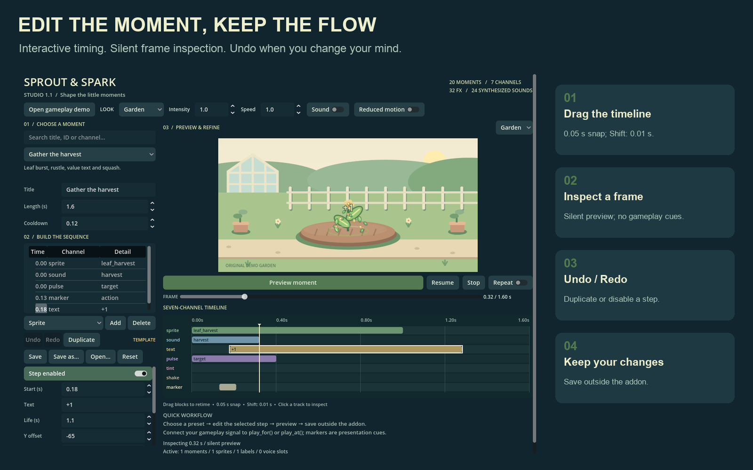Select the leaf_harvest block on sprite track
The height and width of the screenshot is (470, 753).
[297, 330]
